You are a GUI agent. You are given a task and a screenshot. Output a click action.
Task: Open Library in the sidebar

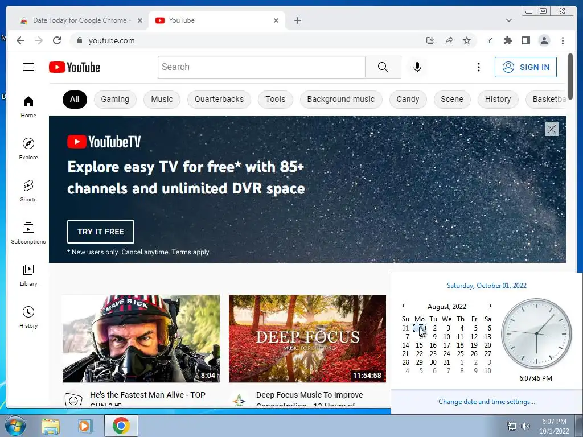(28, 275)
